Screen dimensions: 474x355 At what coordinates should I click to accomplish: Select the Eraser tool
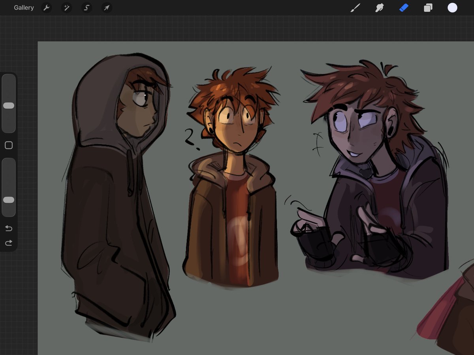[404, 8]
